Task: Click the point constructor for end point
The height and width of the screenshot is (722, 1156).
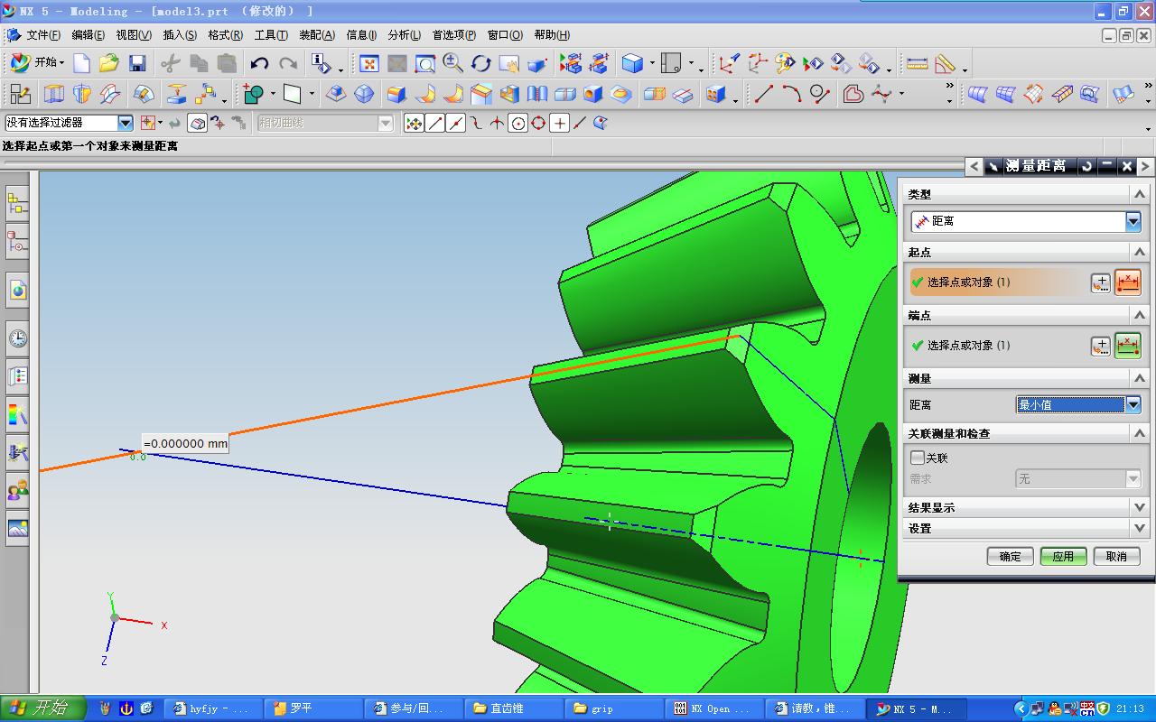Action: (1100, 346)
